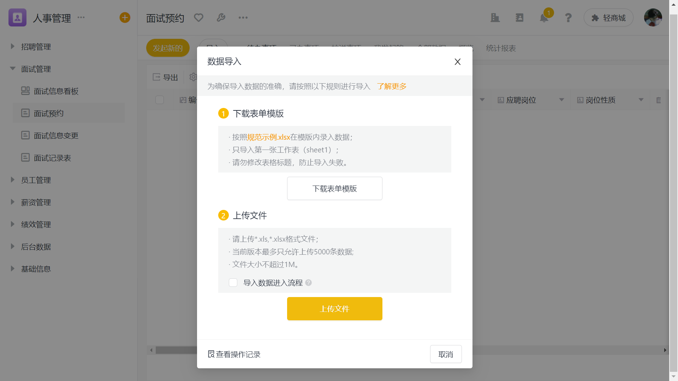Click the heart favorite icon
The image size is (678, 381).
pyautogui.click(x=198, y=18)
